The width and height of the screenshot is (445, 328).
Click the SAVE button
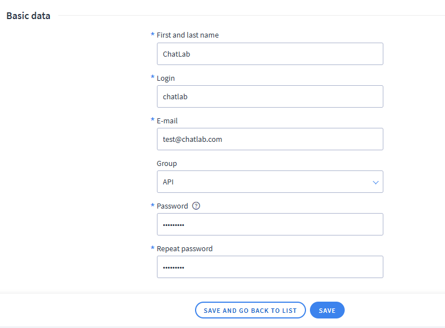tap(327, 310)
